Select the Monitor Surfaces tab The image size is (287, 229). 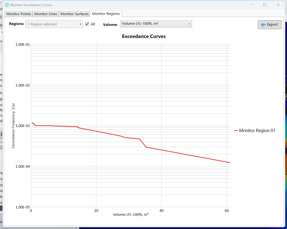(x=74, y=14)
